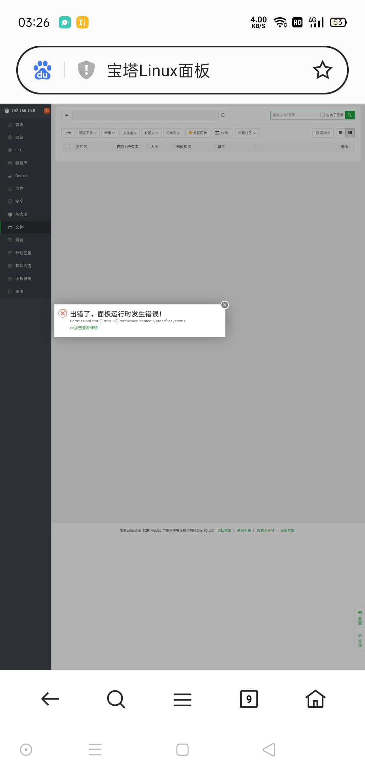
Task: Tap the browser home icon
Action: 315,699
